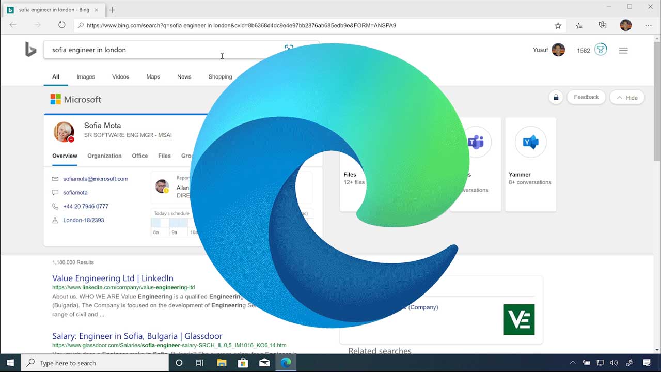Viewport: 661px width, 372px height.
Task: Switch to News search tab
Action: [x=184, y=76]
